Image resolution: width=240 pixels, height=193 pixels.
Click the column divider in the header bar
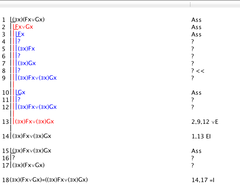point(190,5)
